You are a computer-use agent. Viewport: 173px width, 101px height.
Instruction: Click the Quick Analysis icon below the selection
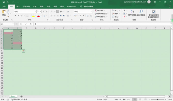23,51
